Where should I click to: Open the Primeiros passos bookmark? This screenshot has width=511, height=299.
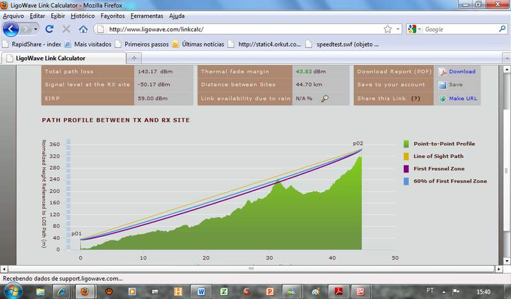(141, 44)
